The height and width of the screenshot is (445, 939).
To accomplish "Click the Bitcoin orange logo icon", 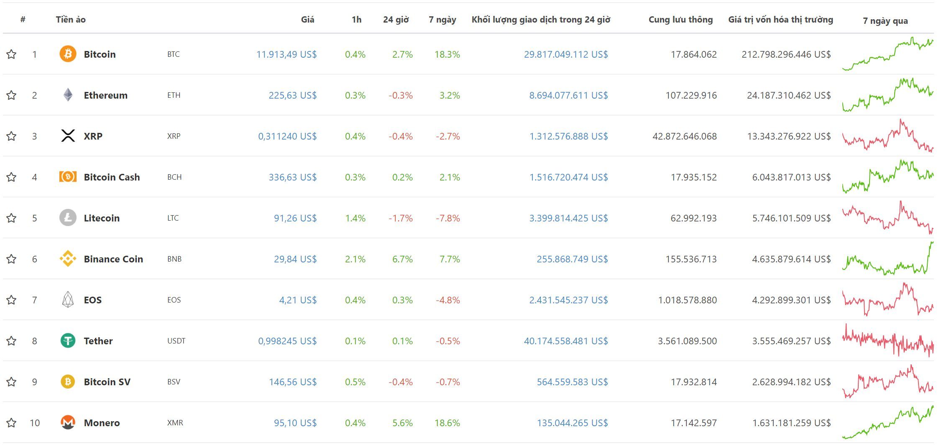I will tap(68, 54).
